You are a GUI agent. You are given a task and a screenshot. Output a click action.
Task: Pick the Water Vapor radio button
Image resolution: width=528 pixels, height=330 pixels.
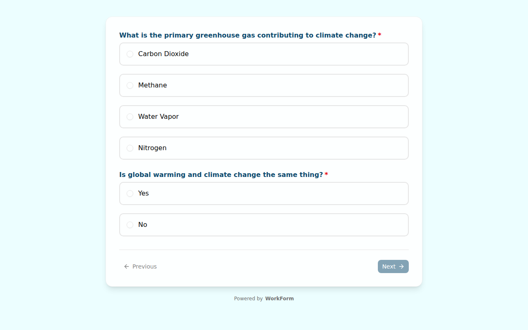pos(130,117)
